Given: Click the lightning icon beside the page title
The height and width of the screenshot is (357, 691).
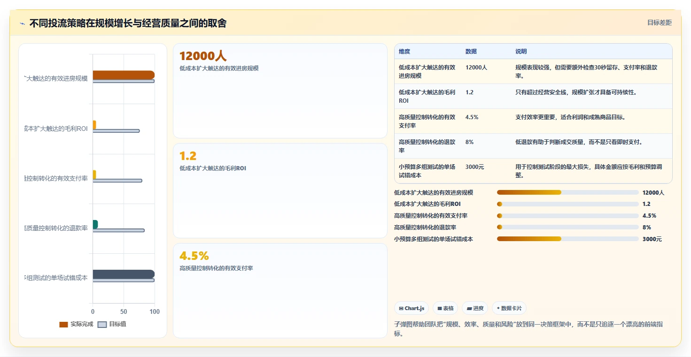Looking at the screenshot, I should coord(22,23).
